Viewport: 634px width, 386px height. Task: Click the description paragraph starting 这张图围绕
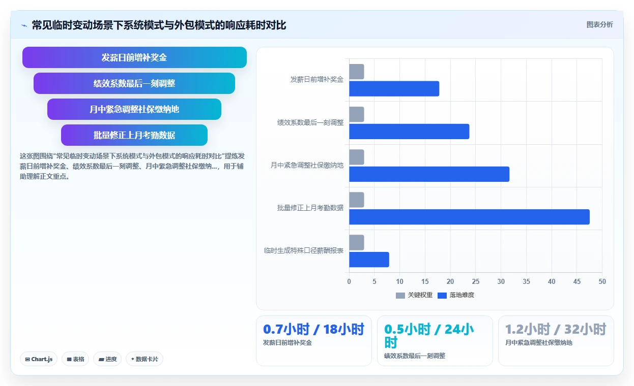pos(132,166)
